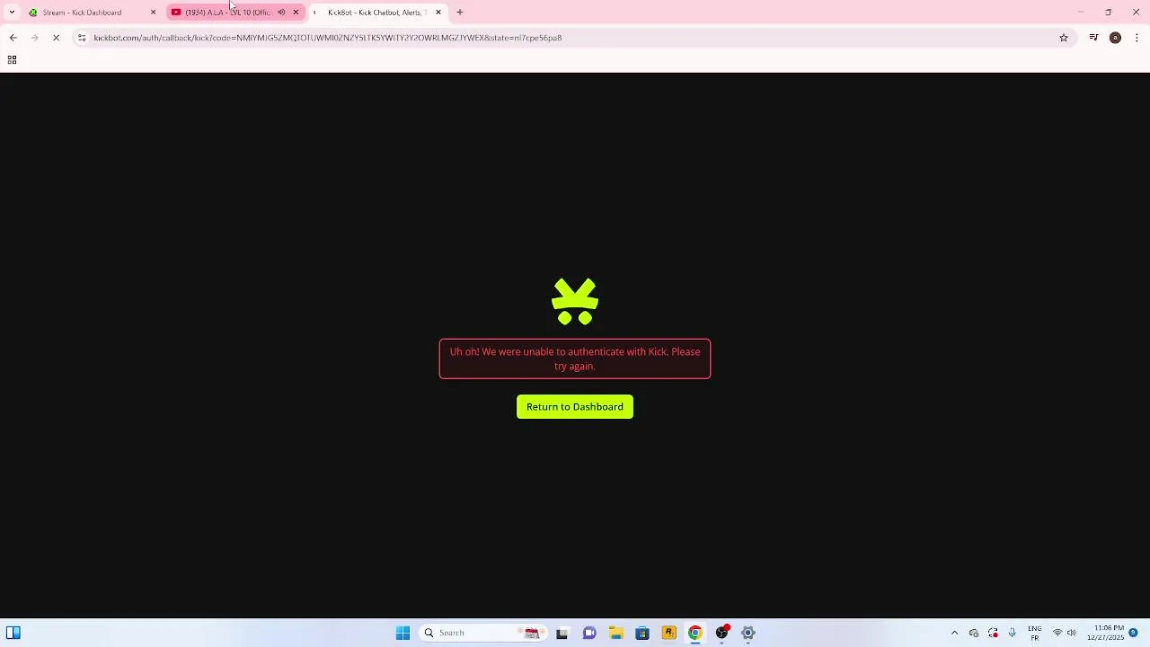Open the notification badge showing 9
Image resolution: width=1150 pixels, height=647 pixels.
(1134, 633)
